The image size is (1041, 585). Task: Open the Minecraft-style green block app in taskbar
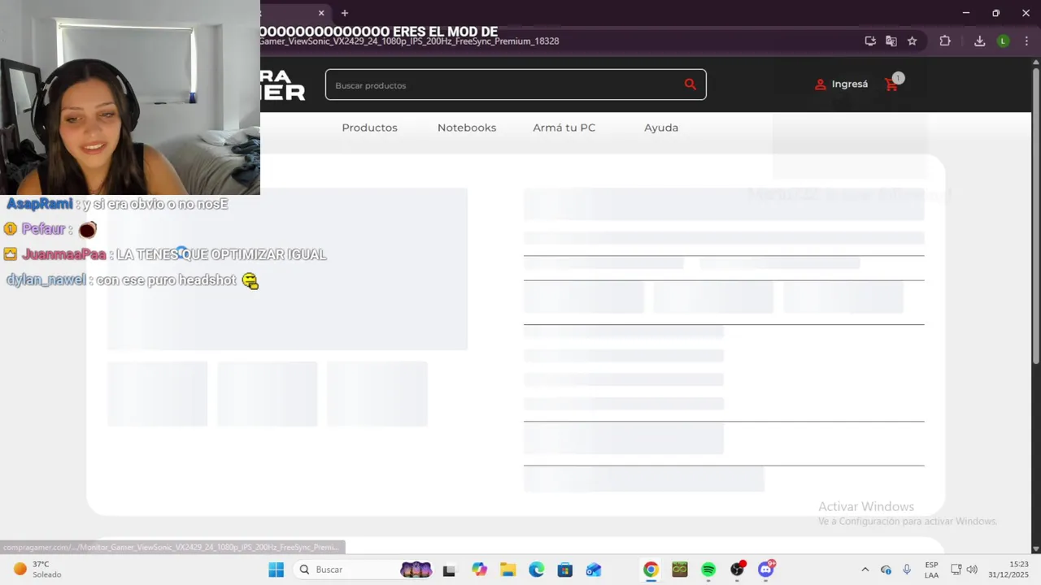click(680, 570)
